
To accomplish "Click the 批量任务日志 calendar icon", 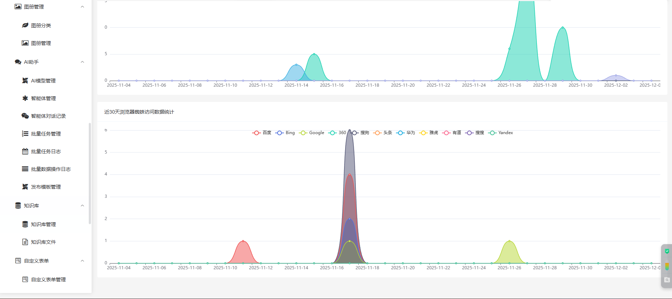I will 25,151.
